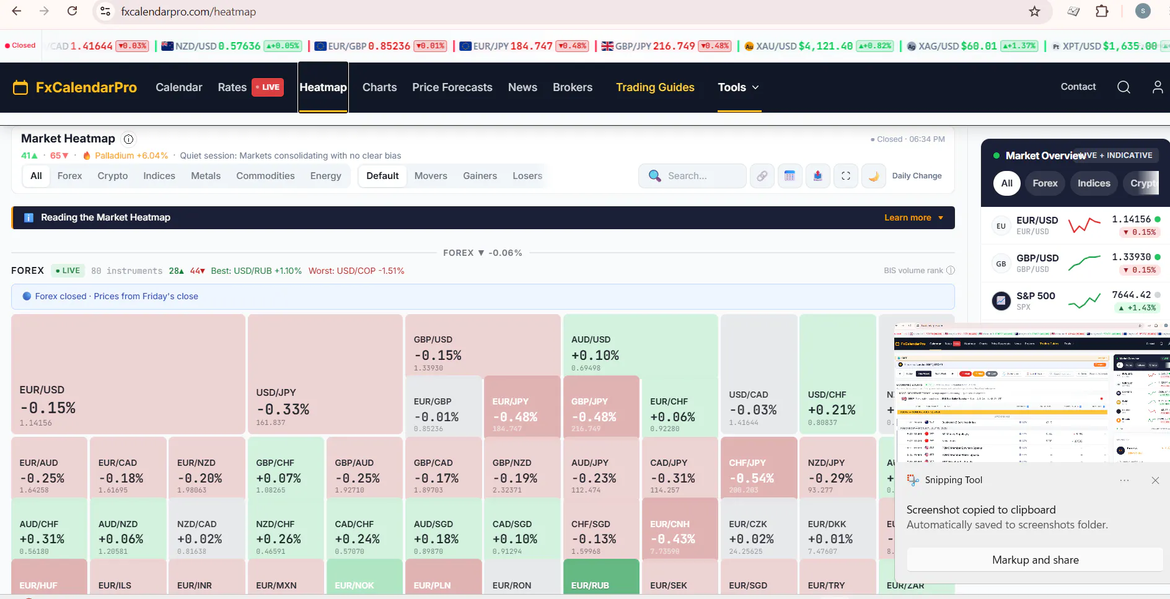Filter heatmap by Metals
Screen dimensions: 1170x599
click(x=206, y=176)
